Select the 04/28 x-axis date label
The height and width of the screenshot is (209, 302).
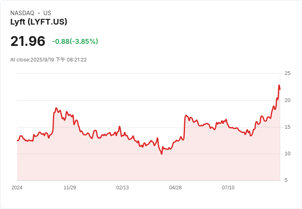[175, 188]
